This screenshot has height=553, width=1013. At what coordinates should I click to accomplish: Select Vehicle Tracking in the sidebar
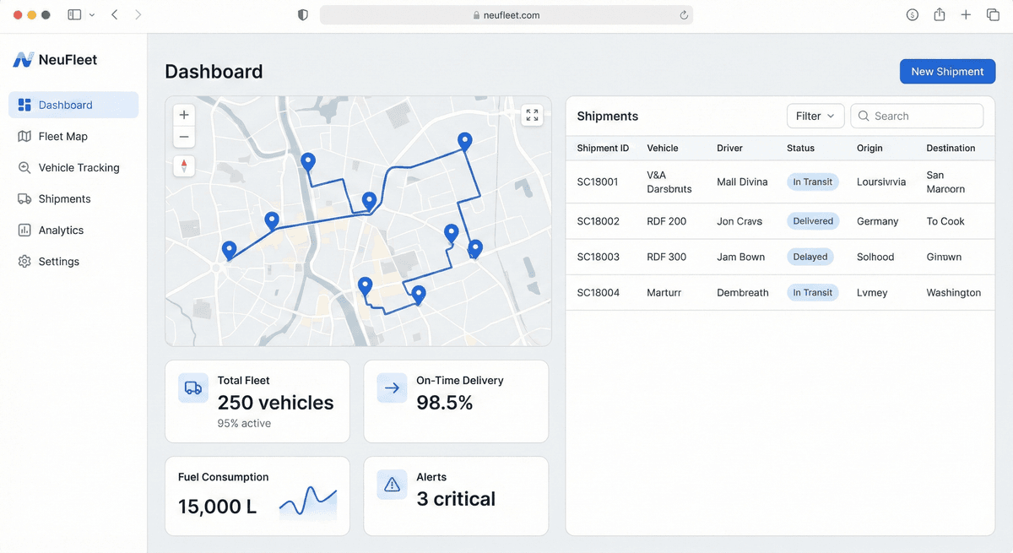(x=79, y=167)
